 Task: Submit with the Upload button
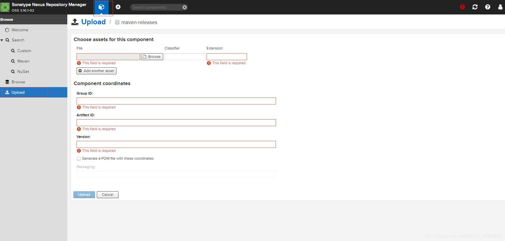pyautogui.click(x=84, y=195)
